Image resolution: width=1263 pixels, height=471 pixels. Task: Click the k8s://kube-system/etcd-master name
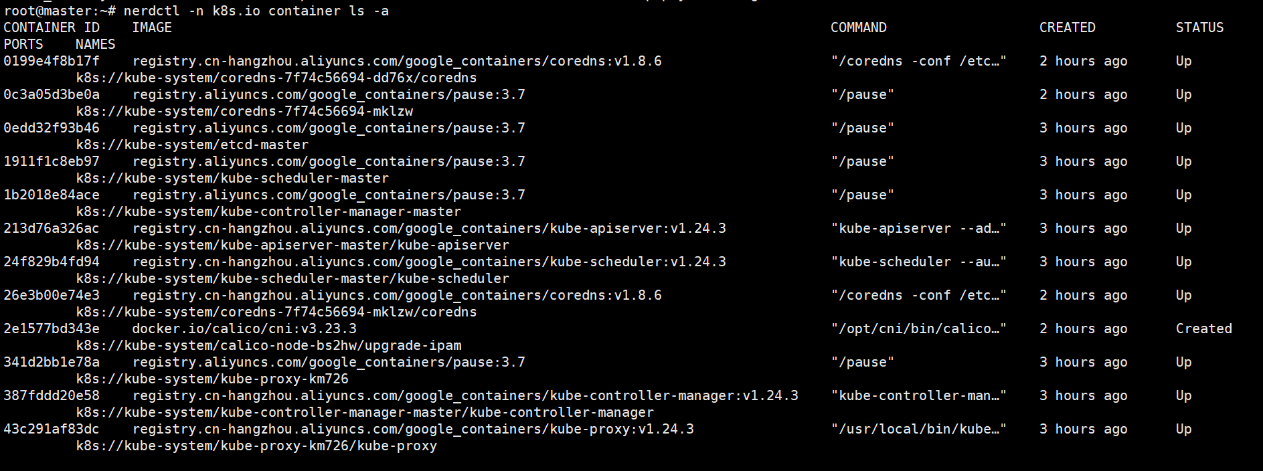[192, 145]
